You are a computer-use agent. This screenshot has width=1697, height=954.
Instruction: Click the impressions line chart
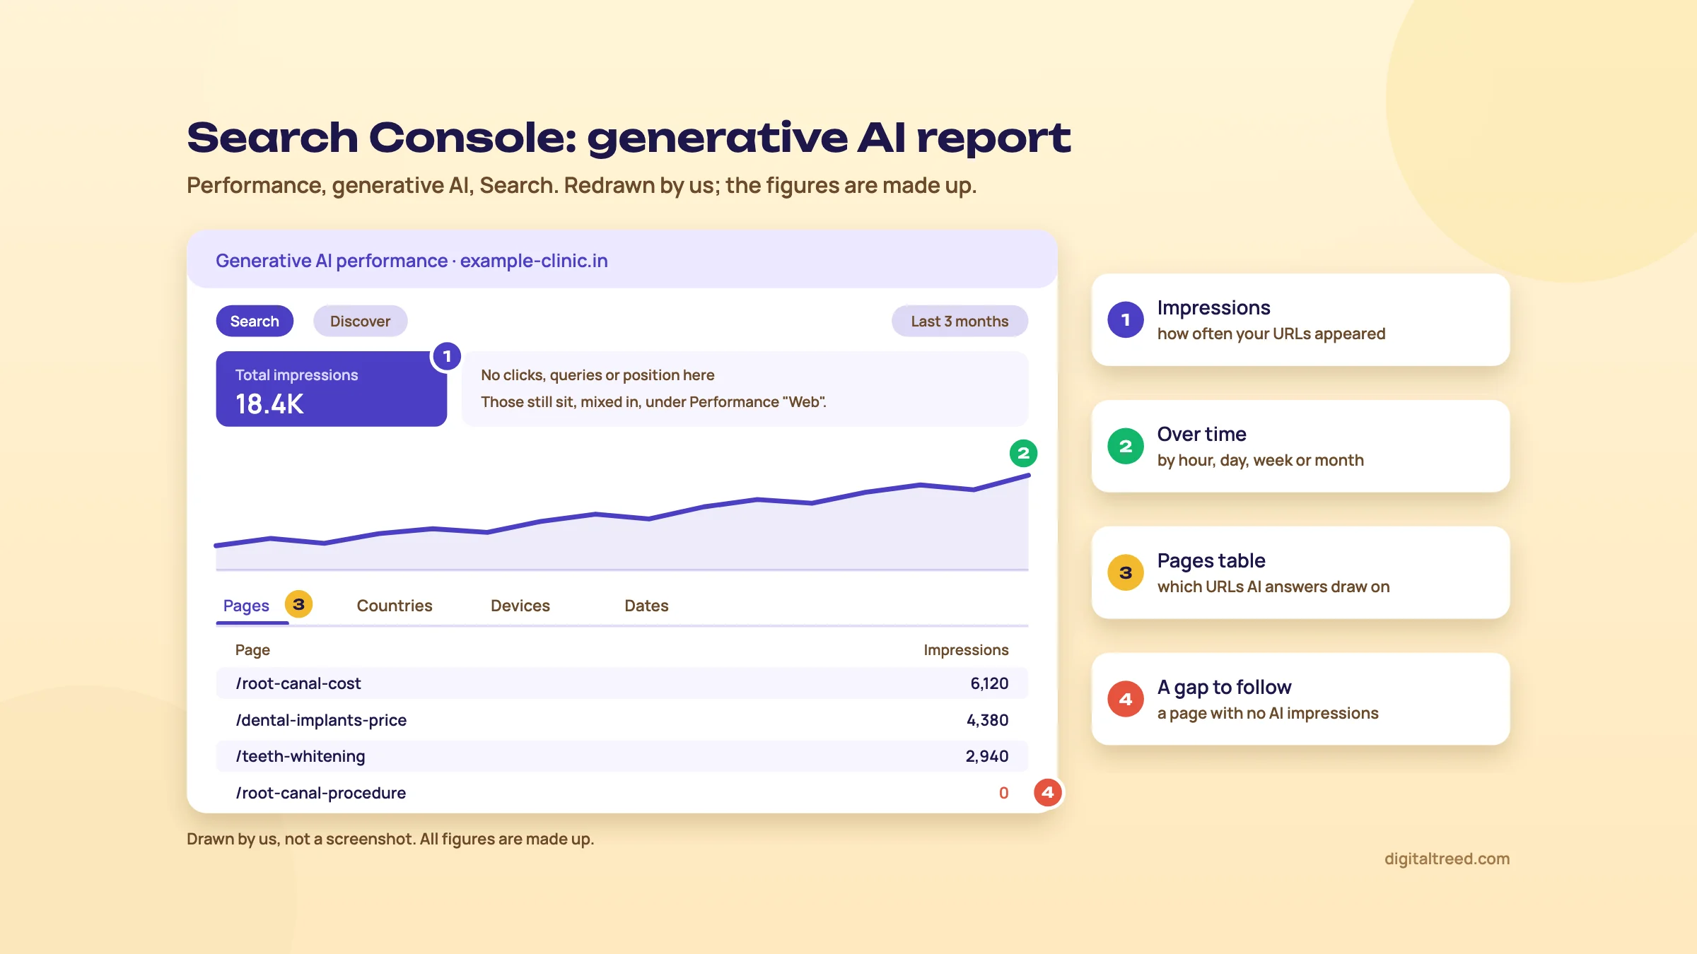622,522
